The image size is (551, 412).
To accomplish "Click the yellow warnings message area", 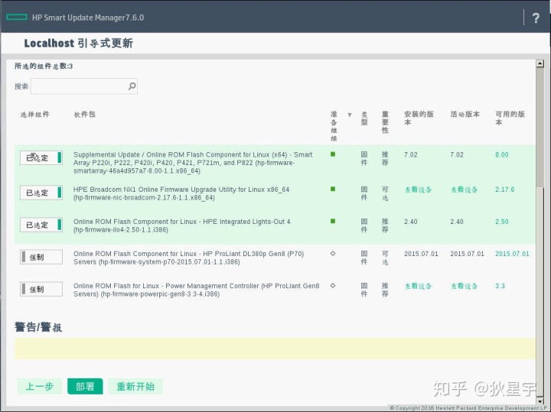I will click(275, 349).
